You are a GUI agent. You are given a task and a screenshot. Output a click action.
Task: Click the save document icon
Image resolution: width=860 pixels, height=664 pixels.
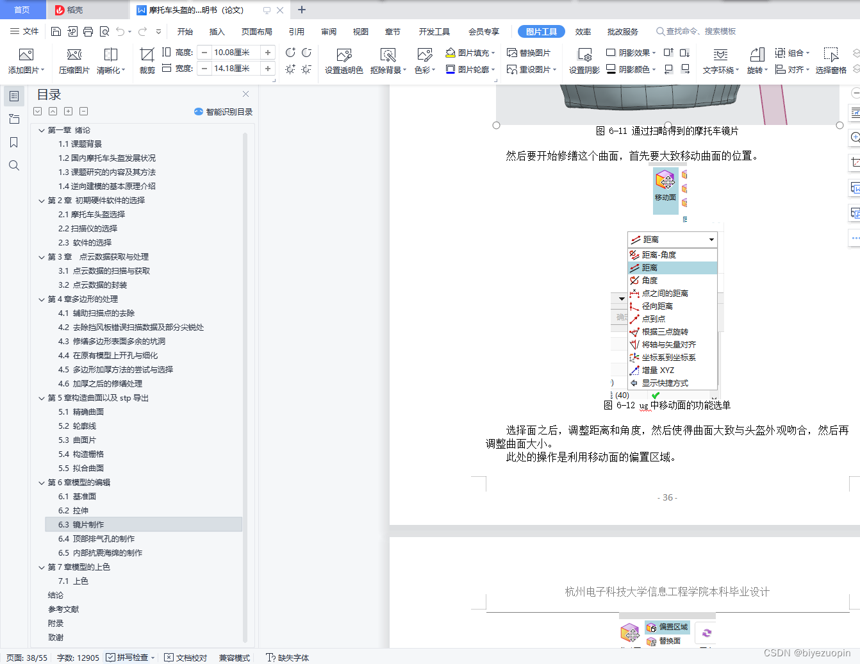(56, 31)
